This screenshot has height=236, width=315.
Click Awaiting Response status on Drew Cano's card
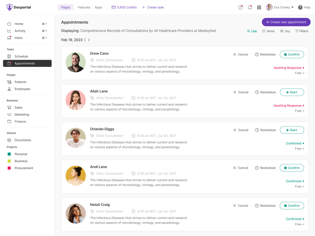tap(288, 68)
